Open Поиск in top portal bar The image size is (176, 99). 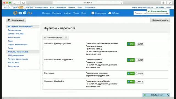(80, 7)
